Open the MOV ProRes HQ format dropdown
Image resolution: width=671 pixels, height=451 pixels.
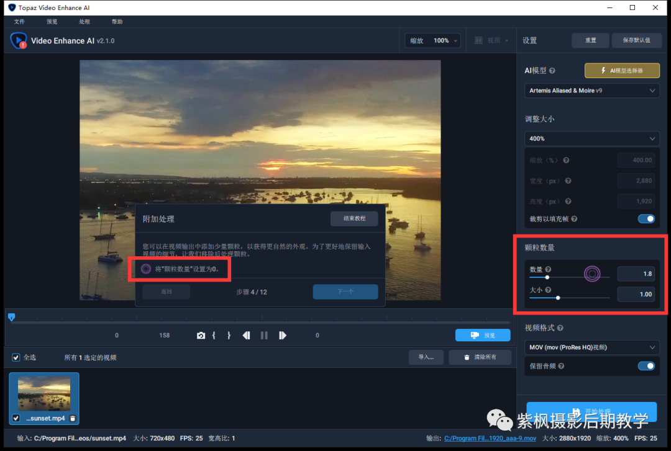click(592, 347)
